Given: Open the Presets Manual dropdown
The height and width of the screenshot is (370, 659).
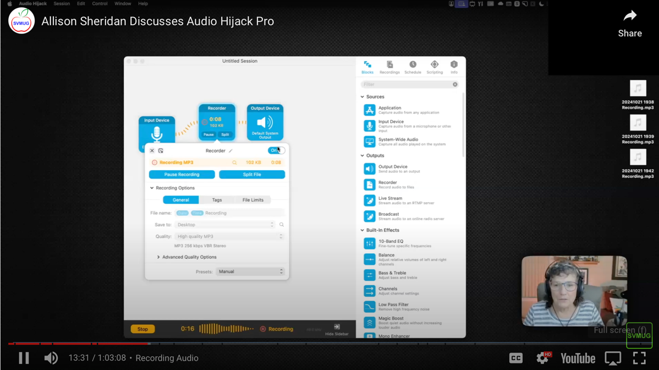Looking at the screenshot, I should pyautogui.click(x=250, y=271).
